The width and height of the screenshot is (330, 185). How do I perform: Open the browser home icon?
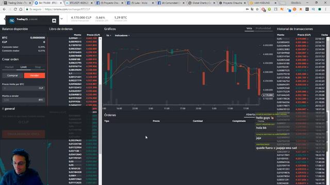(x=21, y=9)
